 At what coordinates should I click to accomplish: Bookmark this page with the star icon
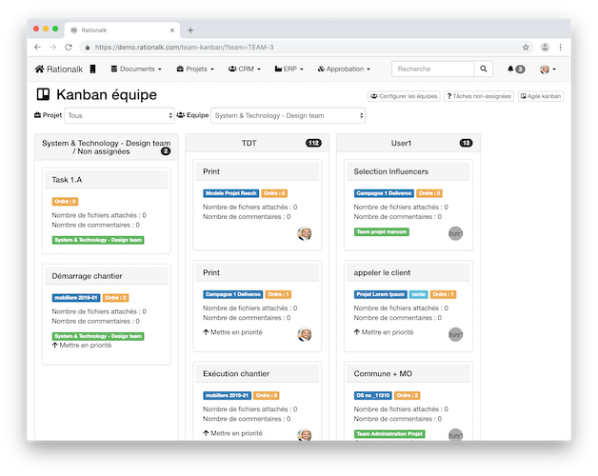point(525,47)
